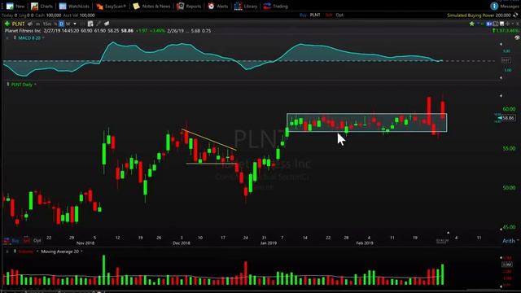The image size is (521, 293).
Task: Click the chart template icon in header
Action: [x=90, y=24]
